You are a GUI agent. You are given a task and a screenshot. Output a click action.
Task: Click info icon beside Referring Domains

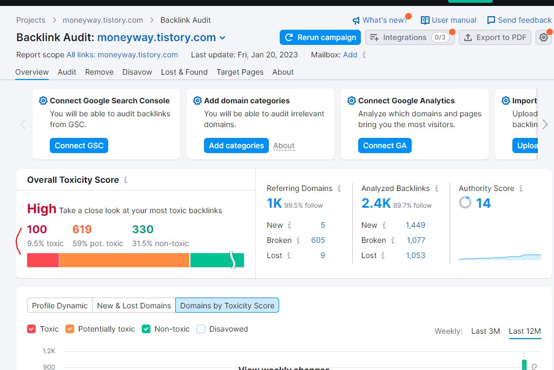pos(339,188)
